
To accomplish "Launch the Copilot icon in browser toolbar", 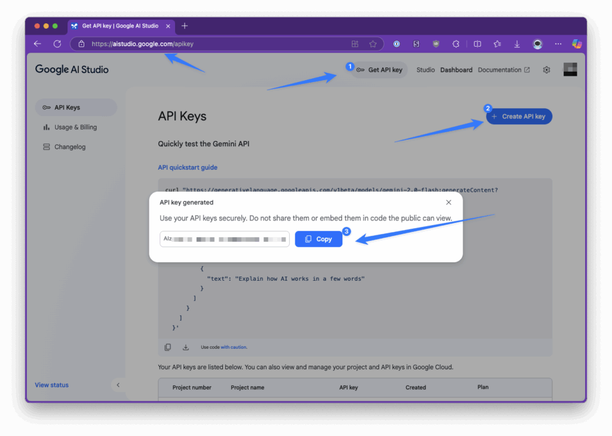I will 577,44.
